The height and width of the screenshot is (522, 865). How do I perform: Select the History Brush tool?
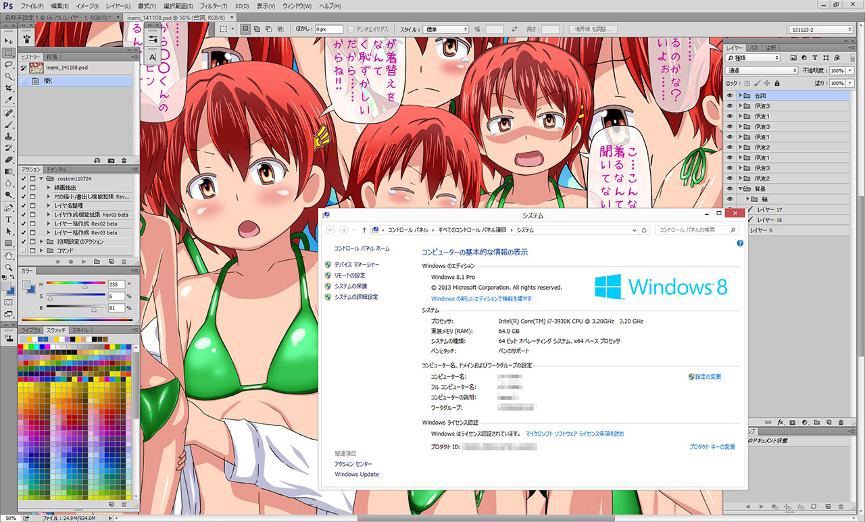[9, 148]
